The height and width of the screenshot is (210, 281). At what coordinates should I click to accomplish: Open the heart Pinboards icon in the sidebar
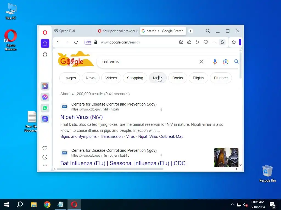(x=45, y=148)
